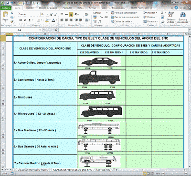Open Ordenar y filtrar menu
The width and height of the screenshot is (191, 176).
[171, 17]
